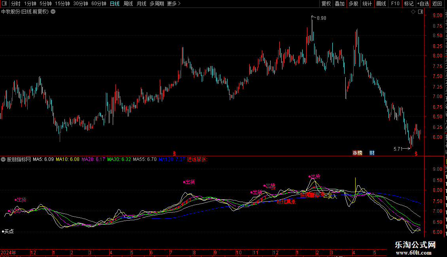
Task: Click the red S marker near May
Action: [x=416, y=153]
